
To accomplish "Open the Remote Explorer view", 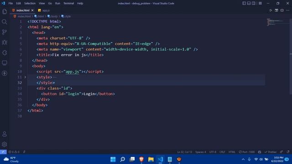I will (x=5, y=63).
